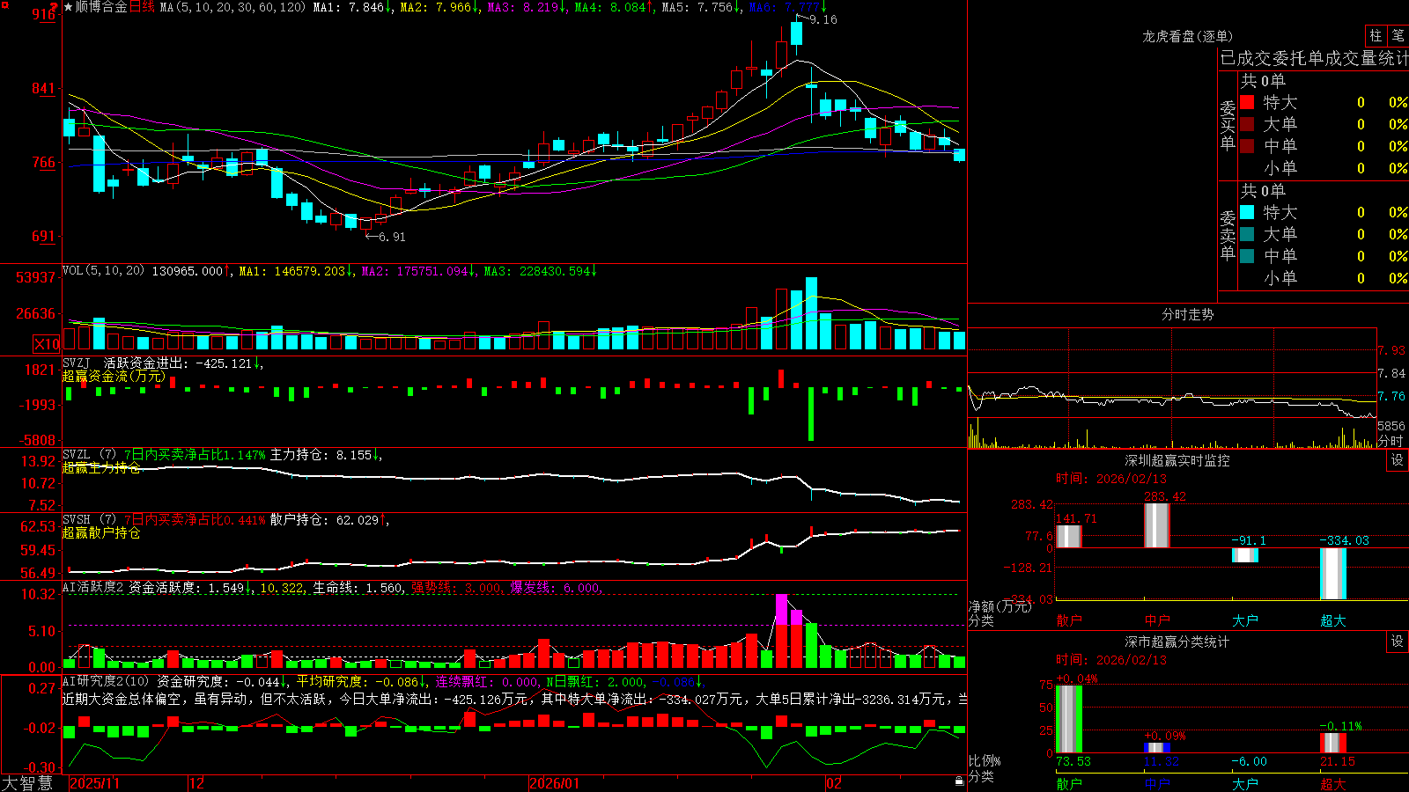This screenshot has width=1409, height=792.
Task: Select 超大 in 深圳超赢实时监控 chart
Action: pyautogui.click(x=1333, y=620)
